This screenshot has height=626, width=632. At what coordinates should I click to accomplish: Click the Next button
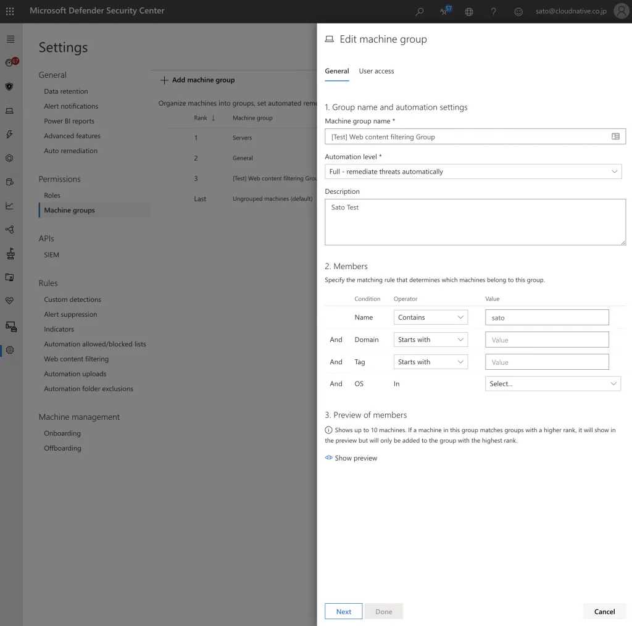(344, 611)
